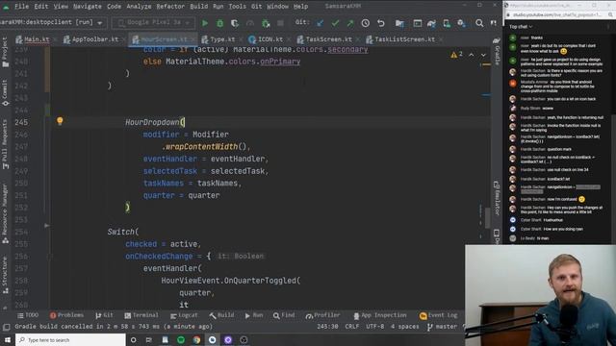This screenshot has height=346, width=616.
Task: Click the wrapContentWidth modifier call
Action: pos(201,147)
